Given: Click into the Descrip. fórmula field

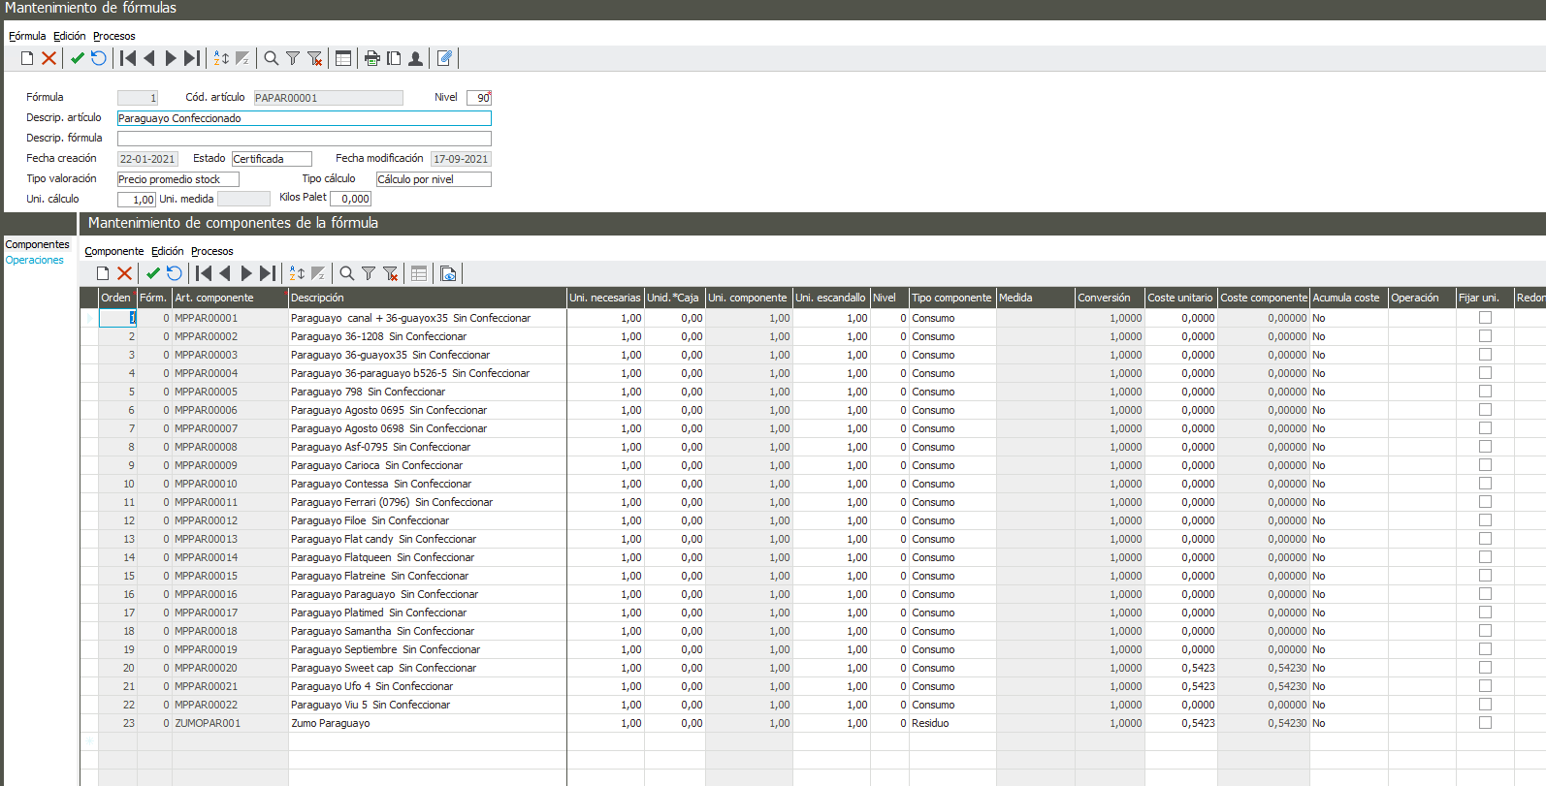Looking at the screenshot, I should 304,139.
